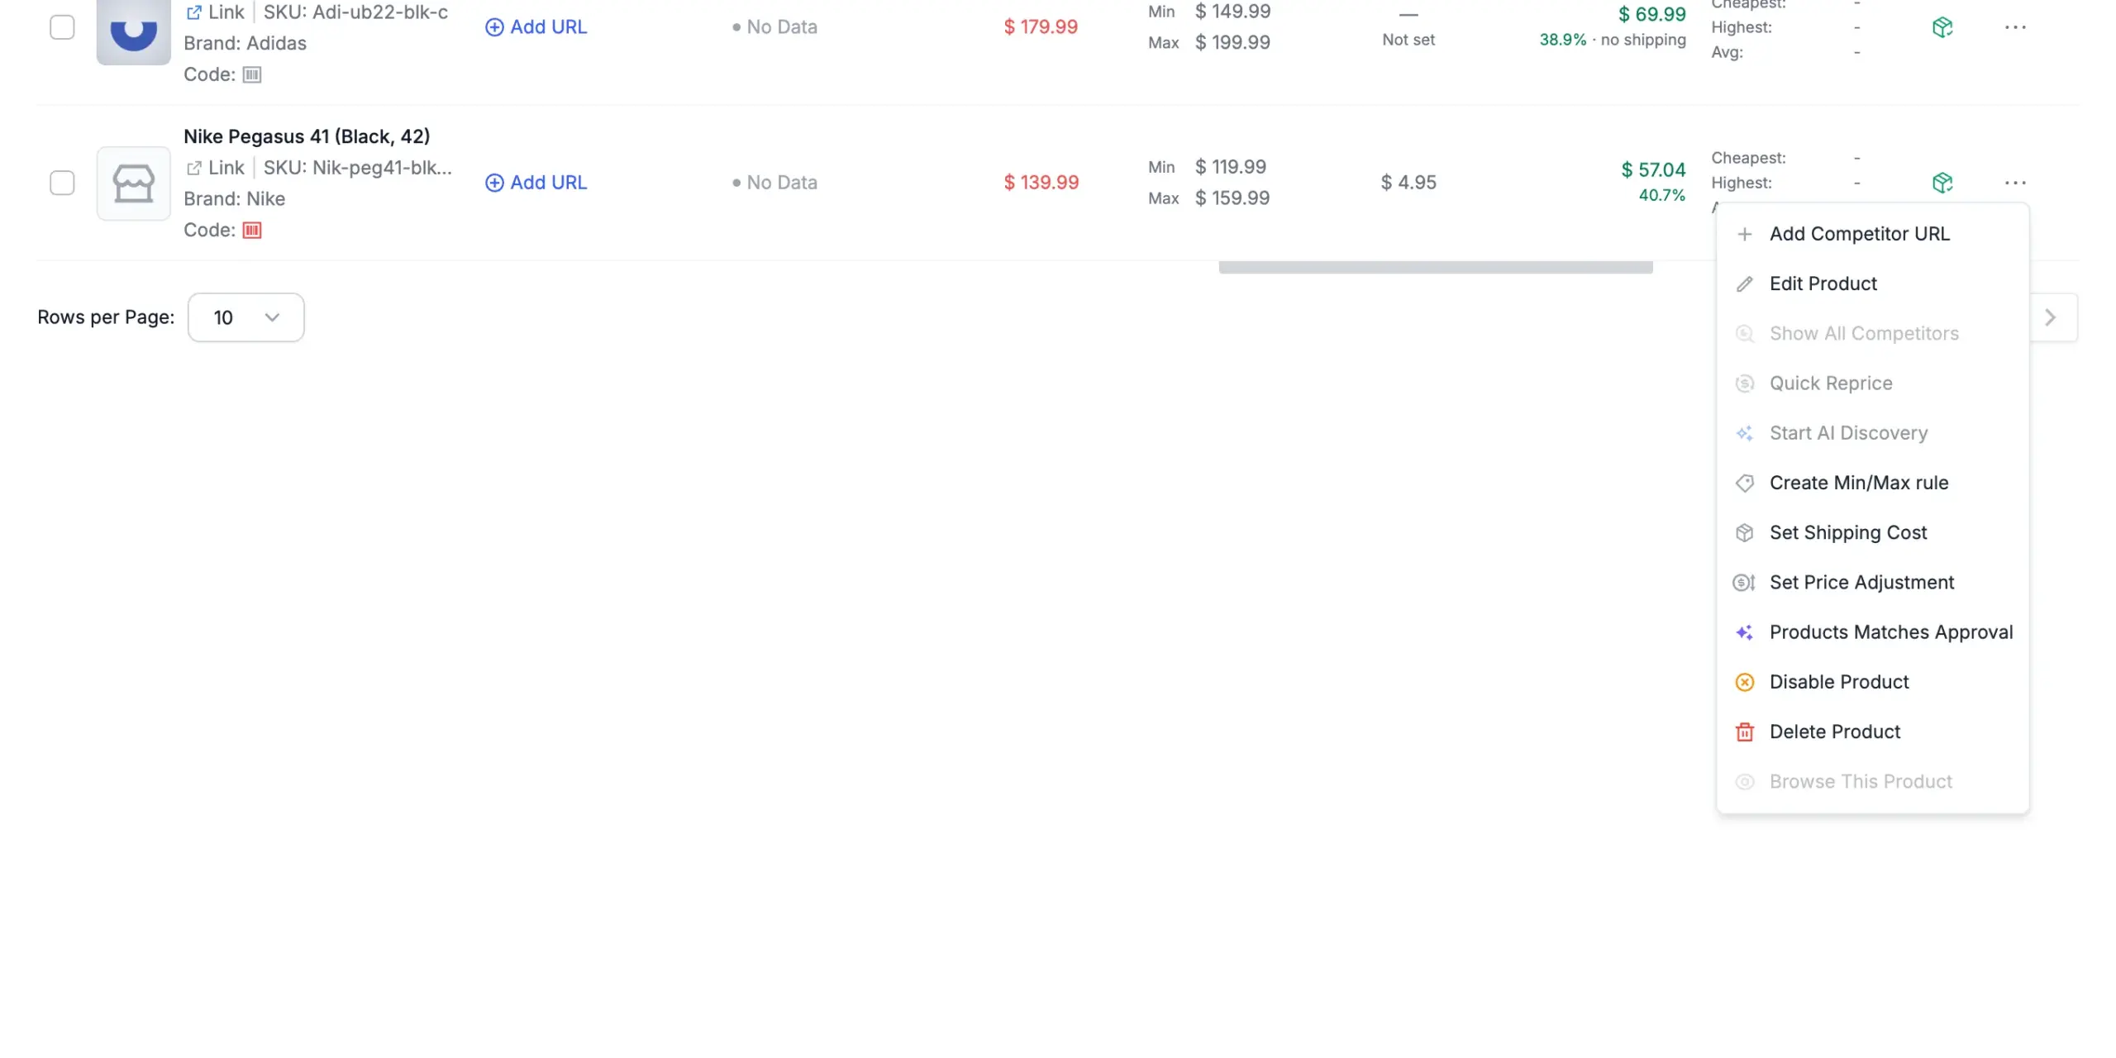2116x1058 pixels.
Task: Open the Adidas product thumbnail image
Action: point(133,31)
